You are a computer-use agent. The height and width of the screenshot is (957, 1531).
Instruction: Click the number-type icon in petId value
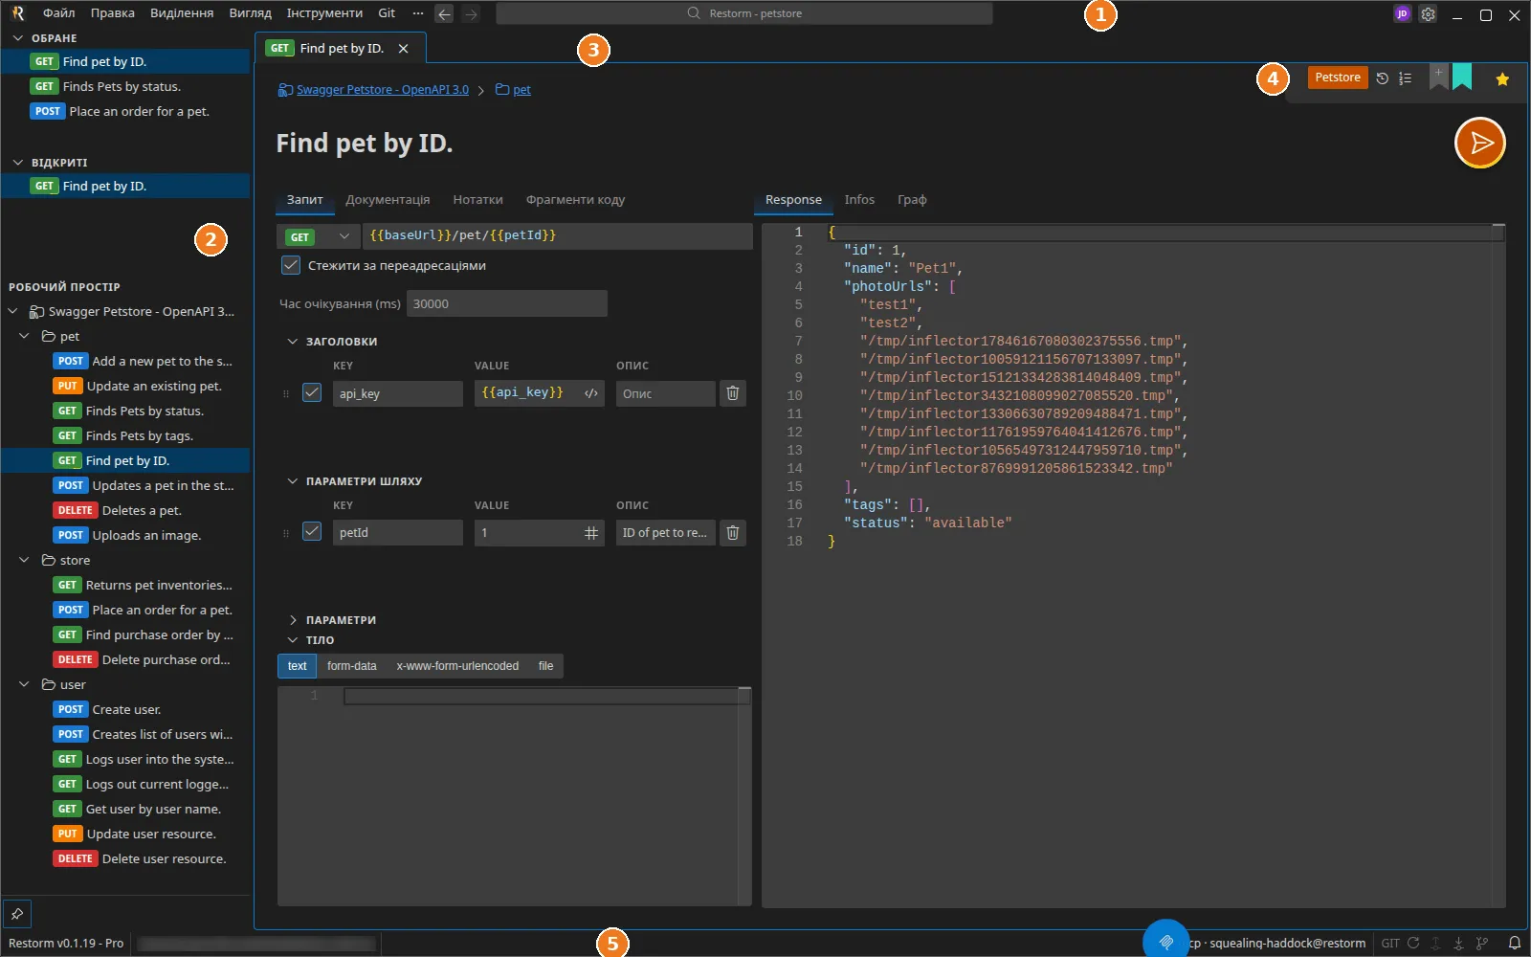(591, 533)
